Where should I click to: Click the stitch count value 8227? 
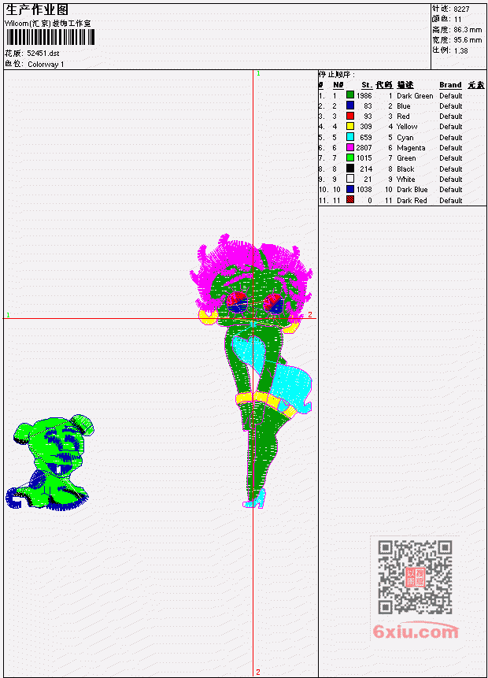[461, 9]
